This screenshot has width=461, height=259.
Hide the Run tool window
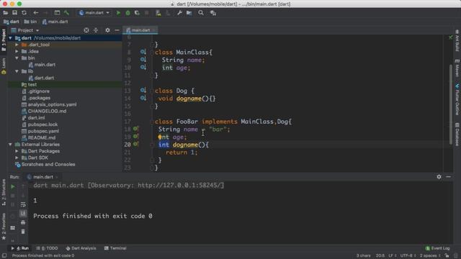pos(448,177)
